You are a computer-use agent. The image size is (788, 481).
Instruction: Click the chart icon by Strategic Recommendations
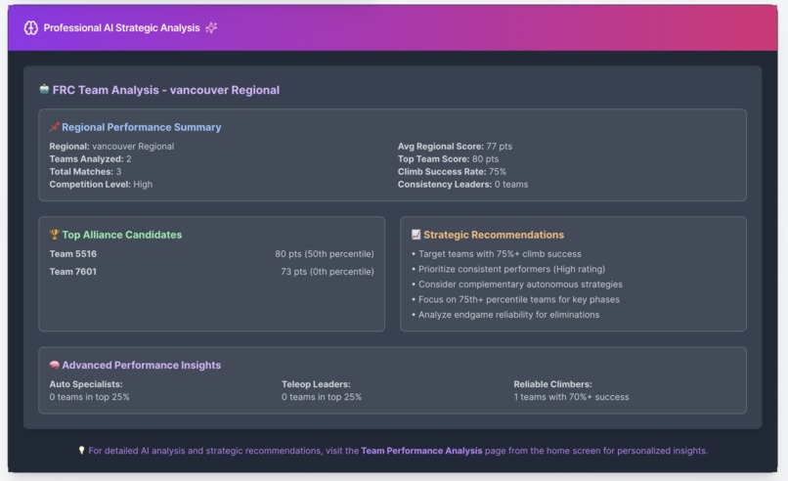pos(416,235)
